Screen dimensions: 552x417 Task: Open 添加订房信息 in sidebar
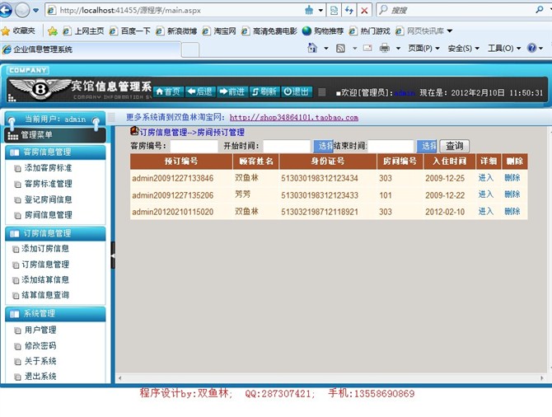tap(45, 249)
